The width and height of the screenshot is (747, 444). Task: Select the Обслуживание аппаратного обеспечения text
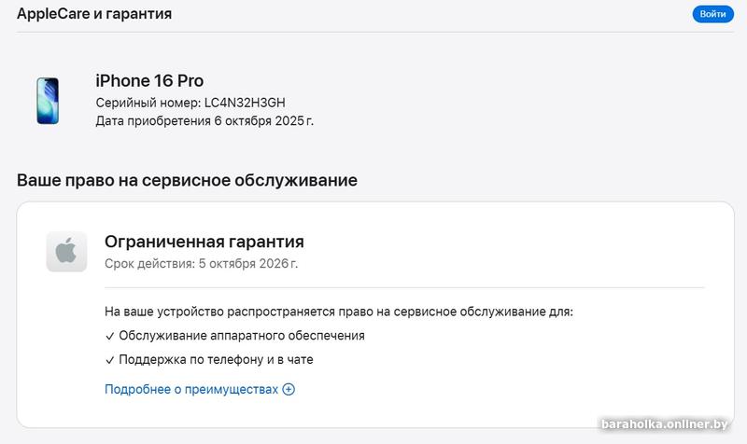pyautogui.click(x=242, y=336)
